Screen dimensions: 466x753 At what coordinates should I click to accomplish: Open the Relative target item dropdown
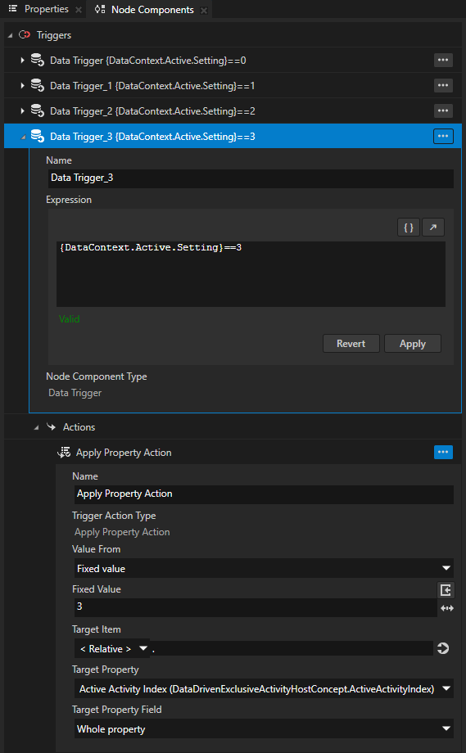click(112, 649)
